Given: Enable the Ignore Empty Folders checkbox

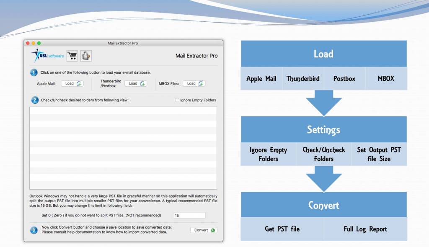Looking at the screenshot, I should click(x=177, y=100).
